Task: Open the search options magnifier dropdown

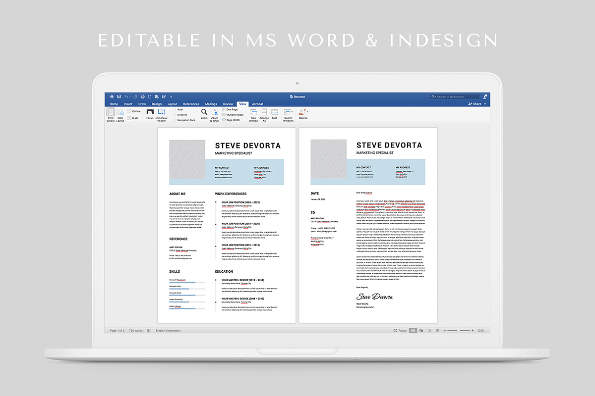Action: [433, 97]
